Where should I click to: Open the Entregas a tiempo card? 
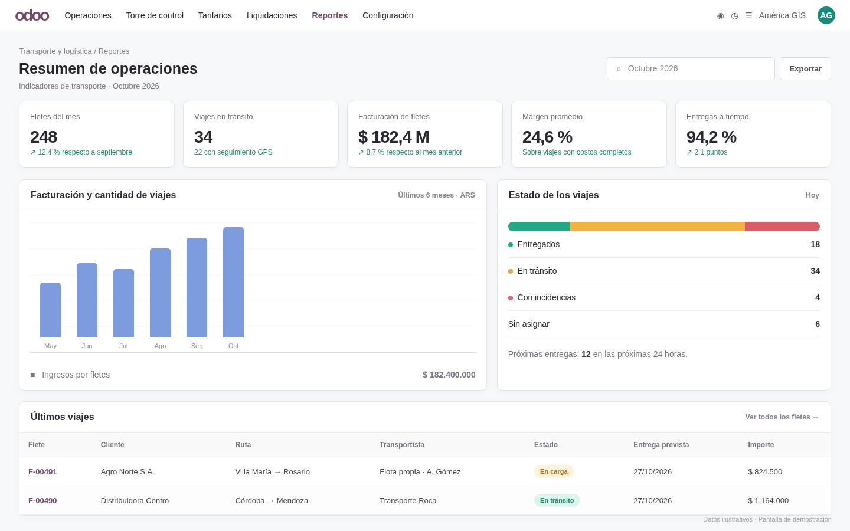pyautogui.click(x=753, y=134)
